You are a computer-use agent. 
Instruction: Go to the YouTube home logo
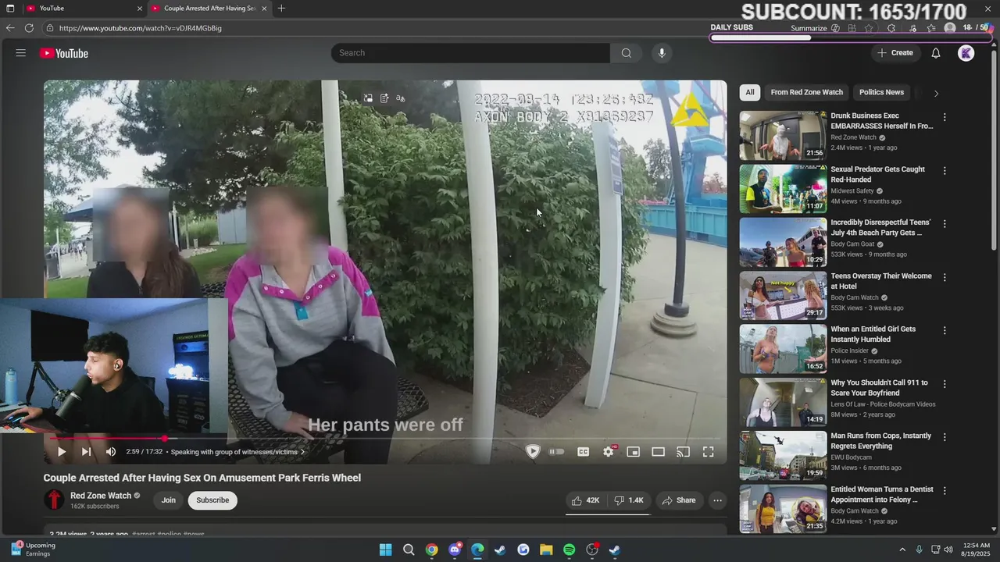click(x=64, y=53)
